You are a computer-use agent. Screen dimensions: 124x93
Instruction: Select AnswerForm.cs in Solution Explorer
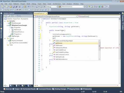click(19, 32)
